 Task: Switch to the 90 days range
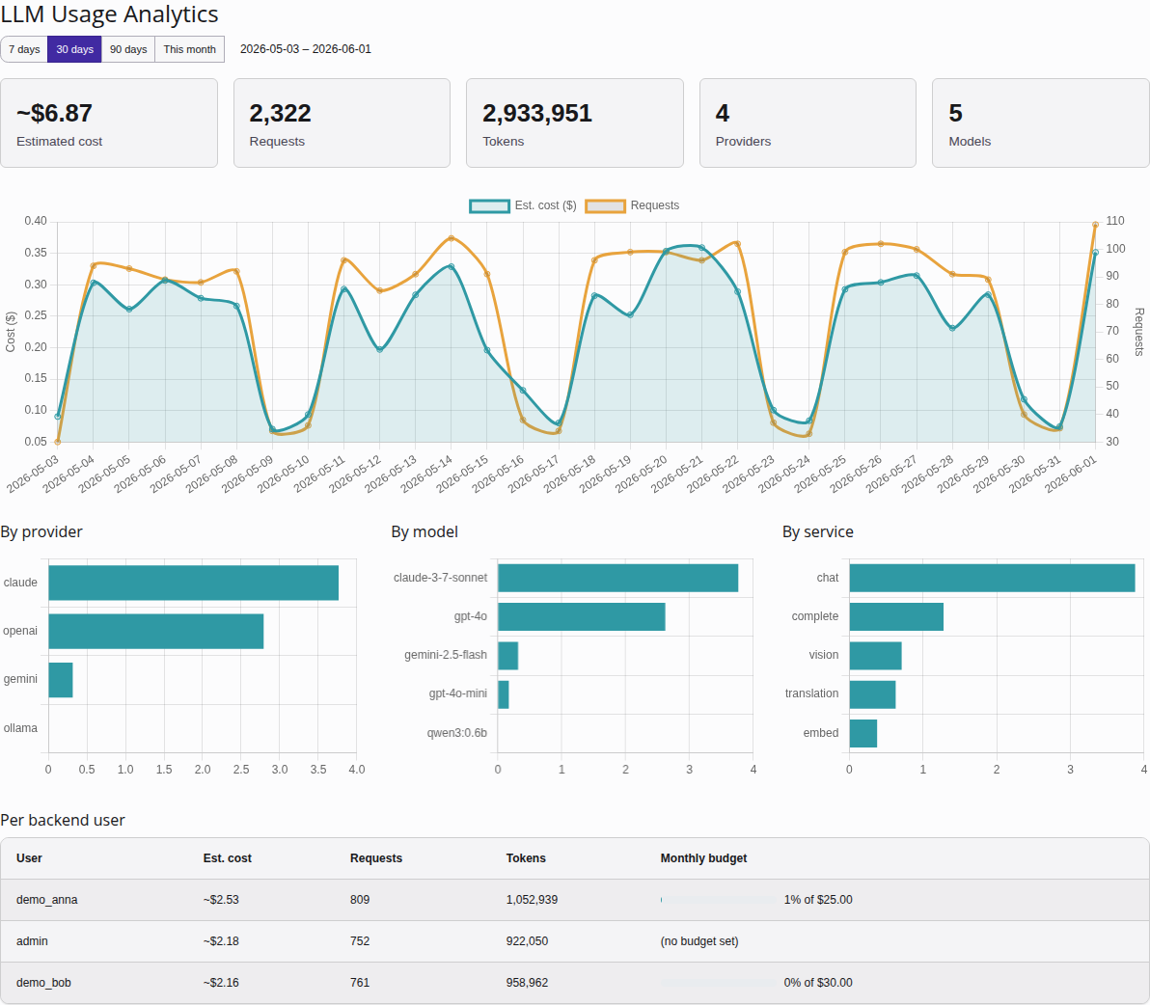(128, 49)
